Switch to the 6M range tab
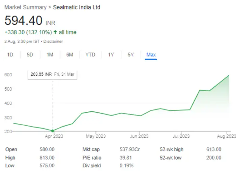Image resolution: width=236 pixels, height=171 pixels. [70, 55]
